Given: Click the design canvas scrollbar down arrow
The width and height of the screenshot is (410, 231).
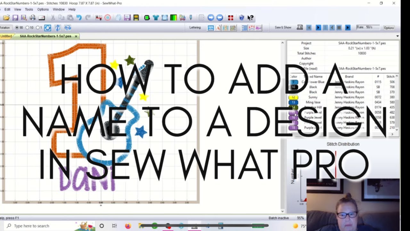Looking at the screenshot, I should click(283, 211).
